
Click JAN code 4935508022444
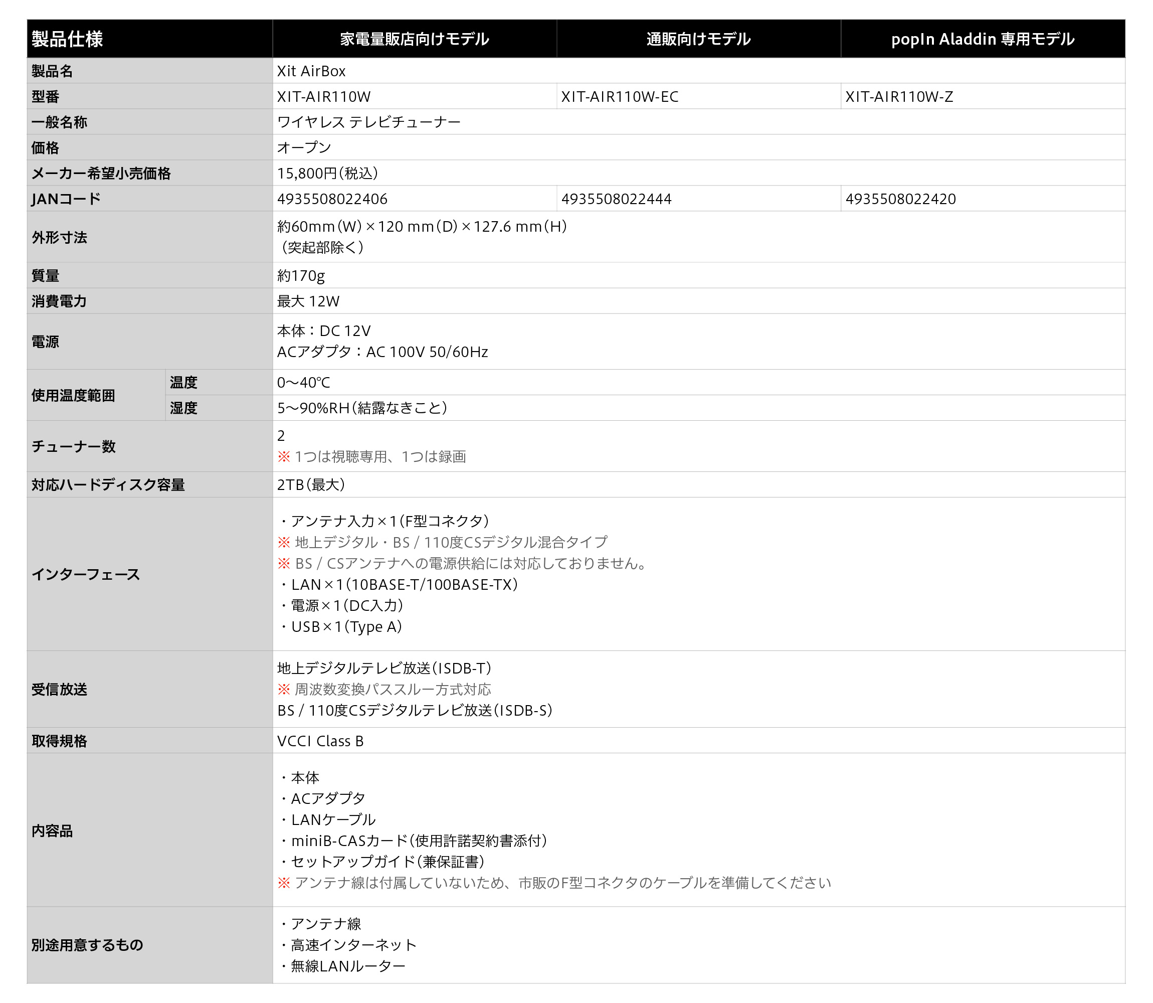(x=617, y=199)
